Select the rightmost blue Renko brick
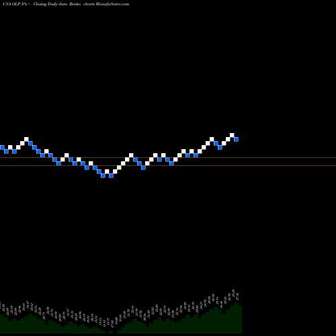336x336 pixels. pos(236,139)
